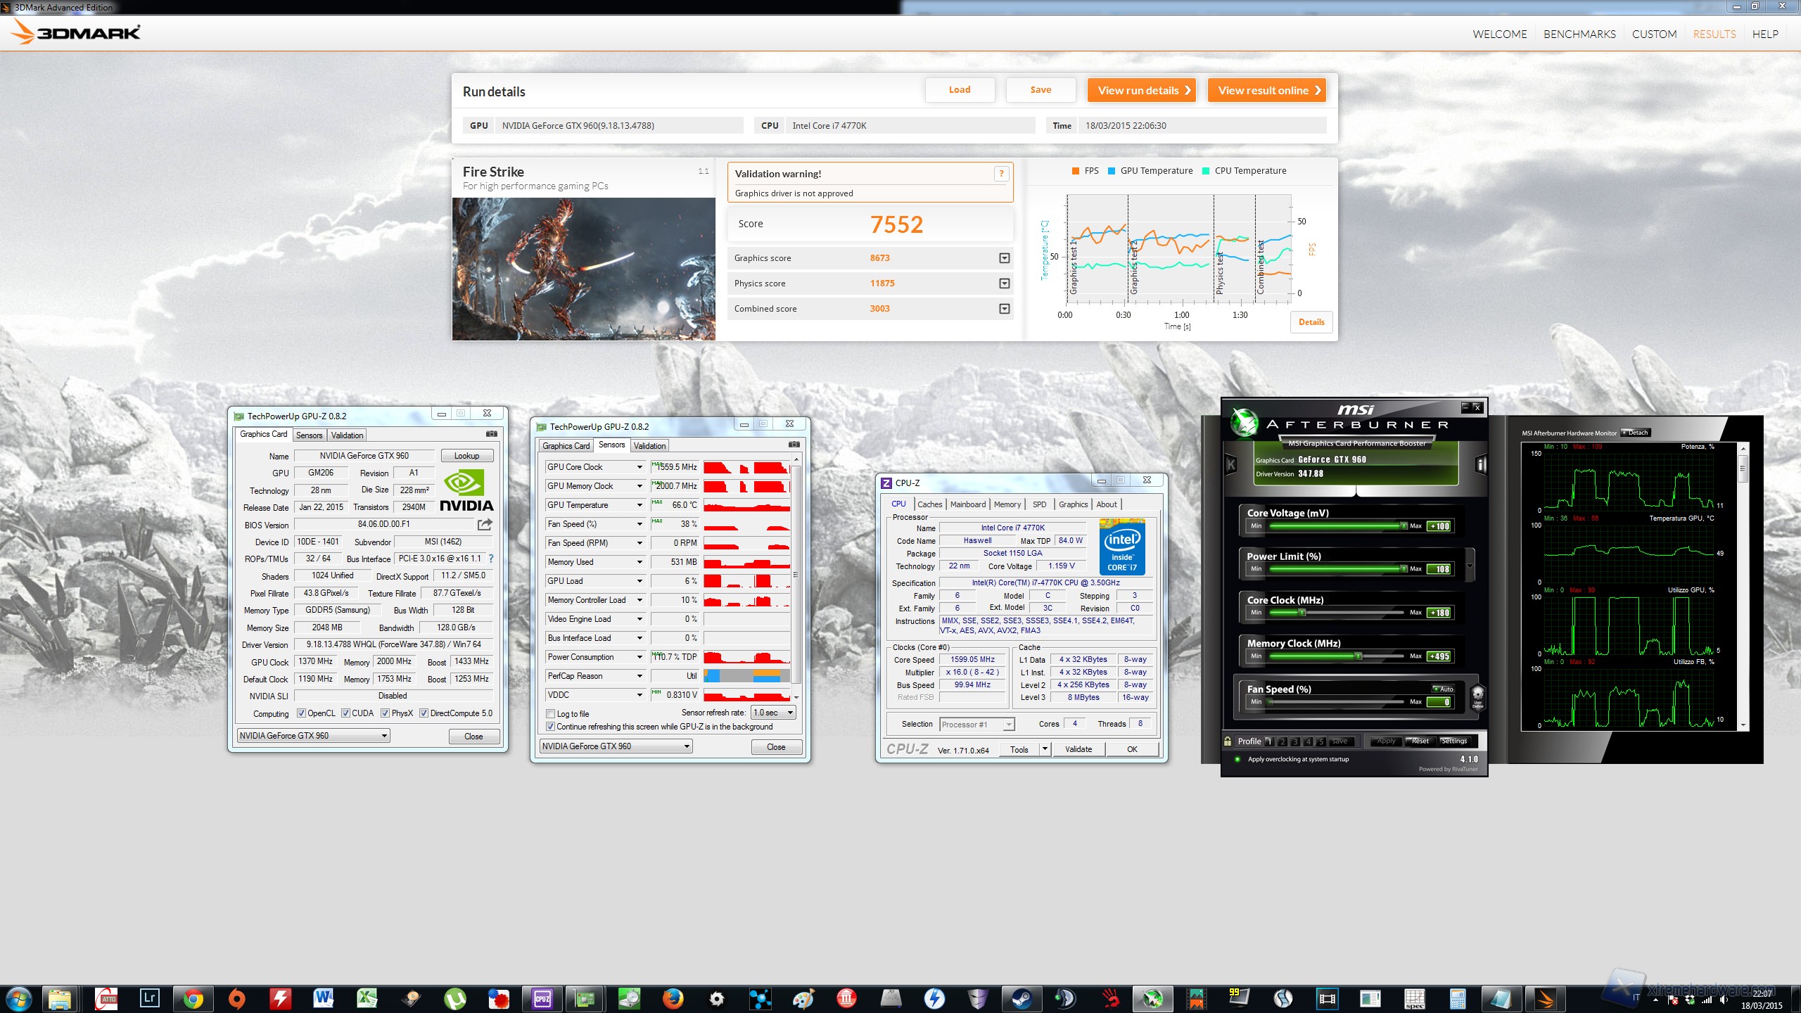Click the Afterburner Kombustor K icon
The height and width of the screenshot is (1013, 1801).
click(1230, 464)
